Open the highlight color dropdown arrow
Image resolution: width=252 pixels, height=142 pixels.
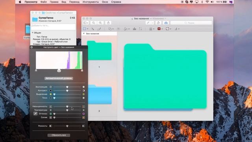point(152,23)
